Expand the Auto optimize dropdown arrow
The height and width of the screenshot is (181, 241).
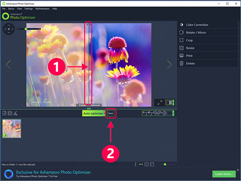coord(104,113)
